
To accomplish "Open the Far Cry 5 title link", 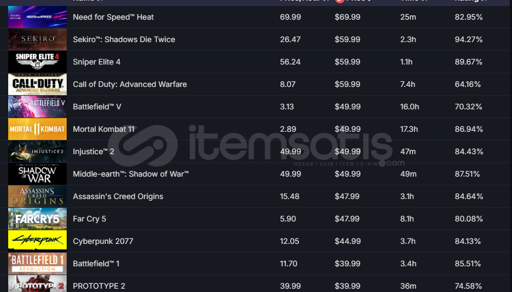I will (90, 219).
